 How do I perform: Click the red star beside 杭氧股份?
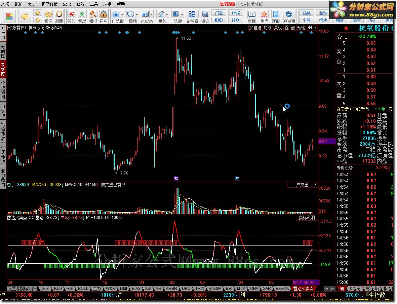tap(346, 28)
